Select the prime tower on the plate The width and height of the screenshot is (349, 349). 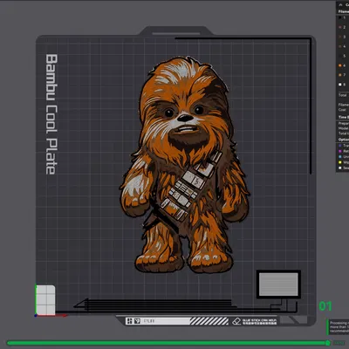tap(278, 284)
